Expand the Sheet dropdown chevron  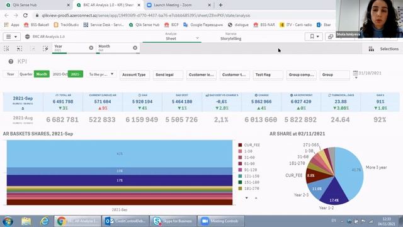point(197,38)
